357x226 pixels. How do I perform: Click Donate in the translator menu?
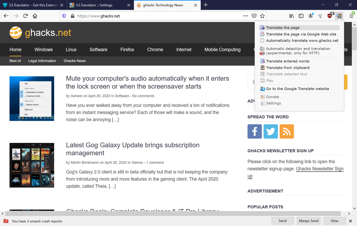(x=299, y=97)
